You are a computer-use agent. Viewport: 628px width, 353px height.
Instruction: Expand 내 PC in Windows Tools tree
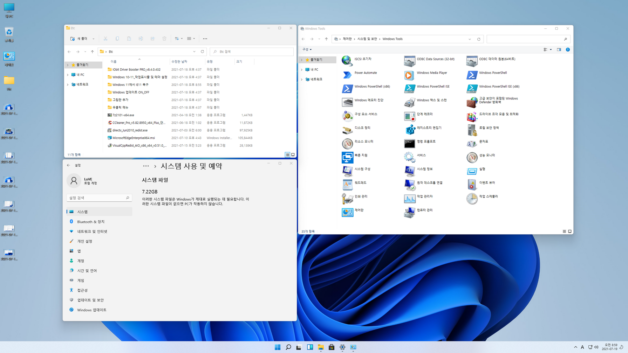pos(302,70)
